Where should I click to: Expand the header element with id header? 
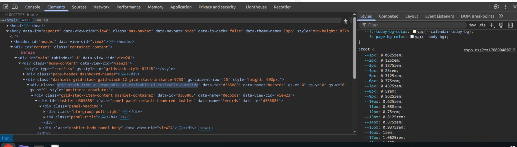coord(12,42)
